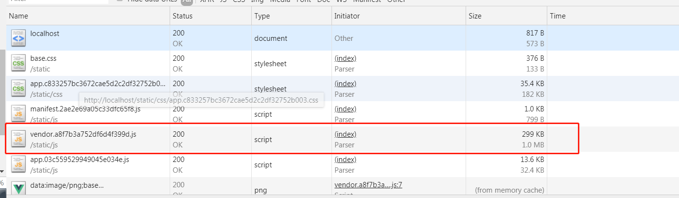Image resolution: width=679 pixels, height=198 pixels.
Task: Click the 182 KB uncompressed size value
Action: [x=534, y=94]
